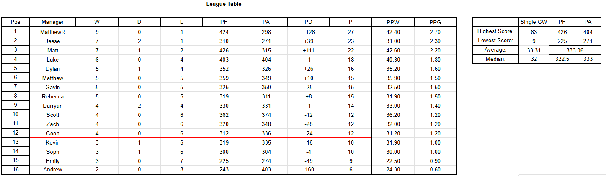The width and height of the screenshot is (606, 176).
Task: Select Darryan's draws value 2
Action: pyautogui.click(x=139, y=106)
